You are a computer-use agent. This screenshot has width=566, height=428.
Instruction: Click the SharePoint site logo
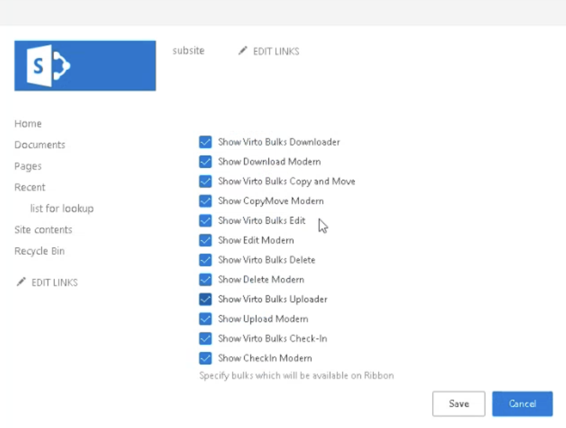85,66
